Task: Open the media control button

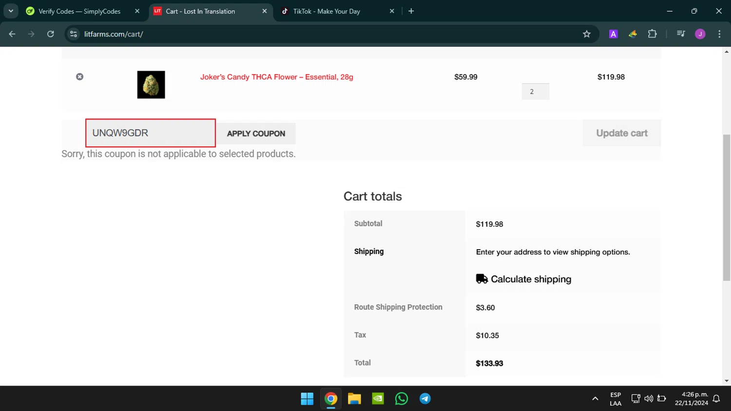Action: [x=681, y=34]
